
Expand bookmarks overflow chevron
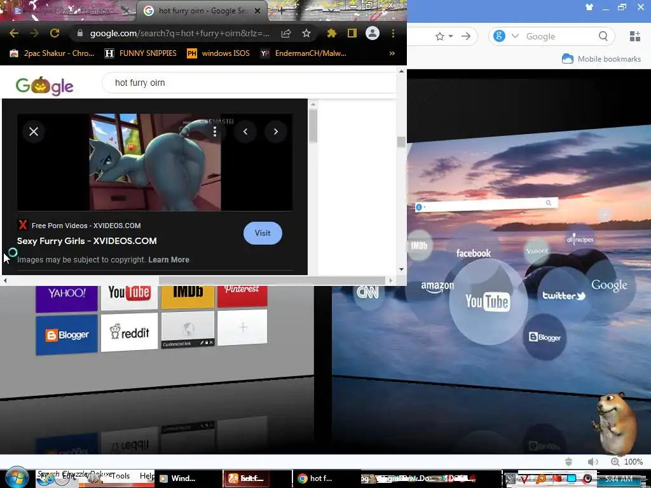(x=392, y=53)
